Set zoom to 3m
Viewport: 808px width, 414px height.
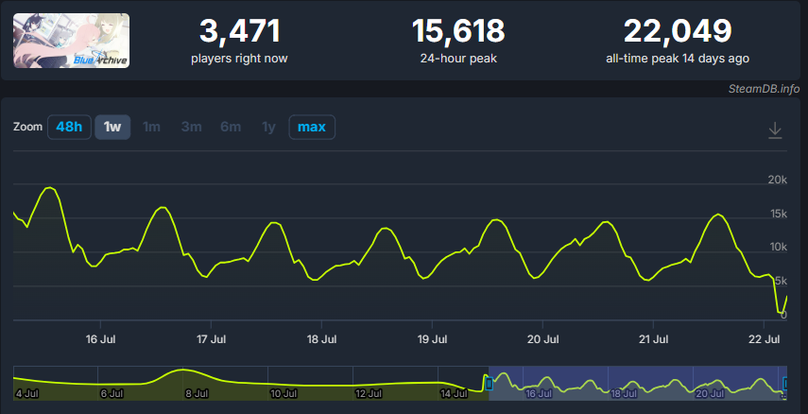click(191, 127)
